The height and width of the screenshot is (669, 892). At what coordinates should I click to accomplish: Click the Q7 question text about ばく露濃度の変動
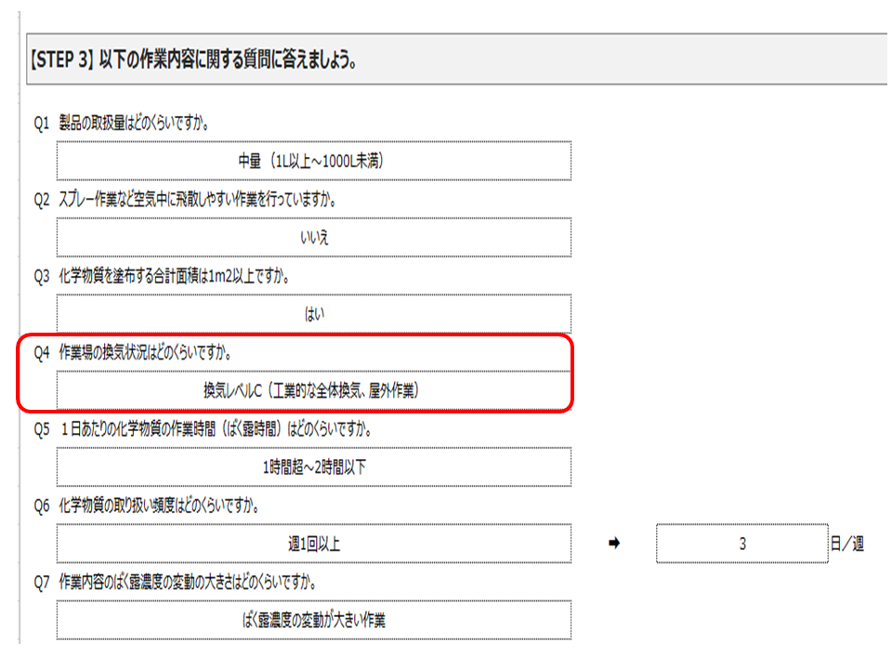click(186, 583)
